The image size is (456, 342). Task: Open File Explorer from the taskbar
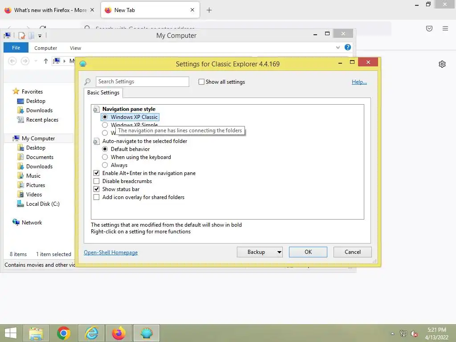coord(36,333)
